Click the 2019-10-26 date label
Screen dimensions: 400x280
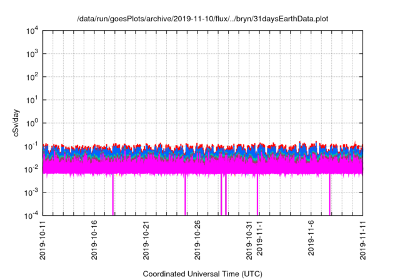tap(197, 240)
